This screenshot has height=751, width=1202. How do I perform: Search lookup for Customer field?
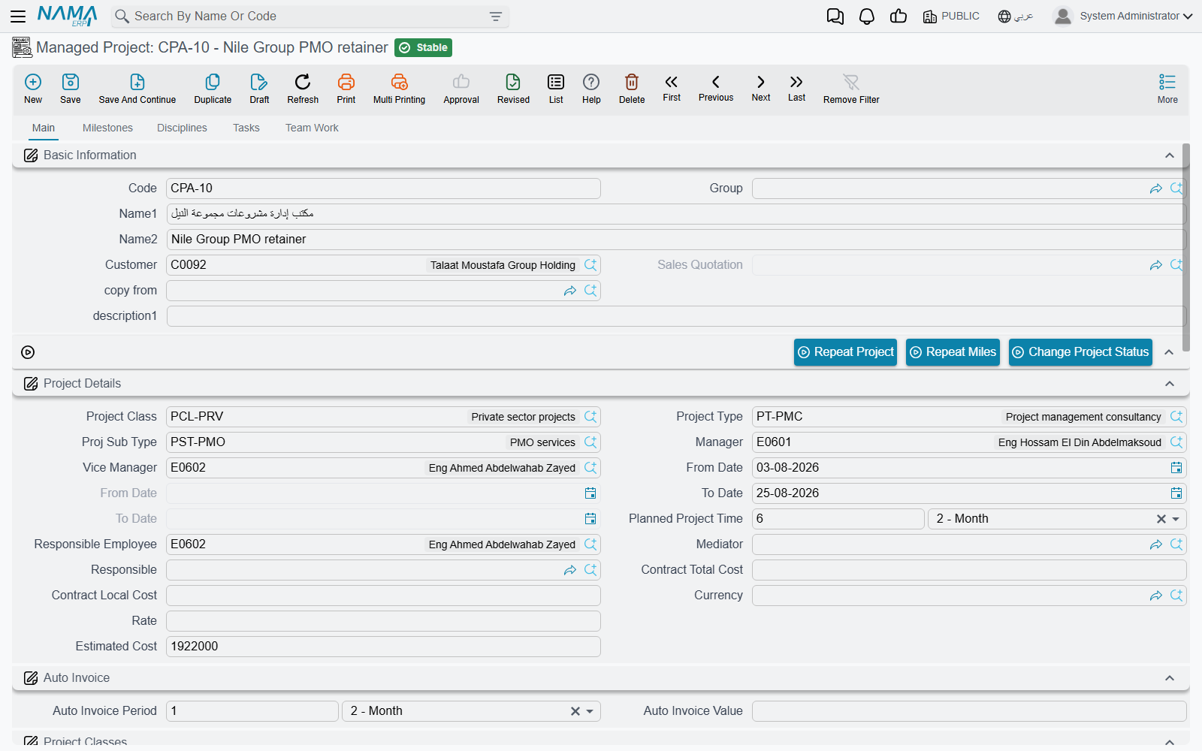590,265
